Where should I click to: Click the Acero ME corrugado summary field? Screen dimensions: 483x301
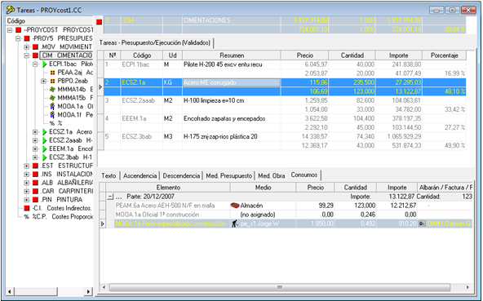tap(232, 82)
